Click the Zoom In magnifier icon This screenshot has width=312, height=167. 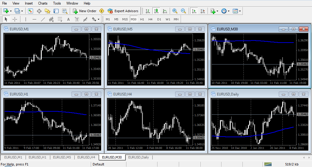pyautogui.click(x=175, y=11)
